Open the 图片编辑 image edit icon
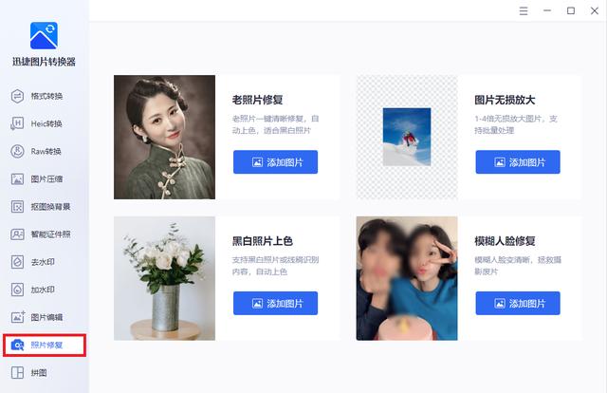Image resolution: width=607 pixels, height=393 pixels. 17,317
